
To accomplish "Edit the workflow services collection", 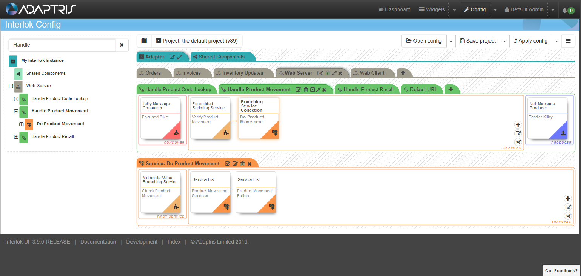I will [518, 133].
